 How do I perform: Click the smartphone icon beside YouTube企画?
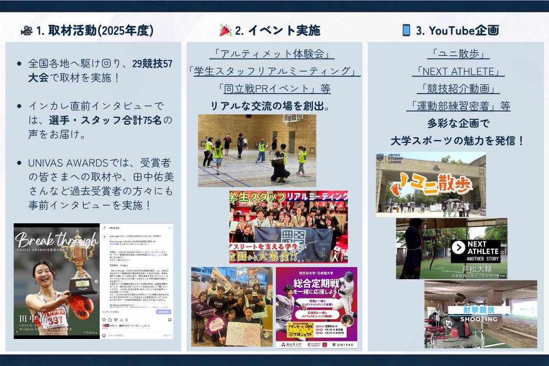click(x=406, y=31)
